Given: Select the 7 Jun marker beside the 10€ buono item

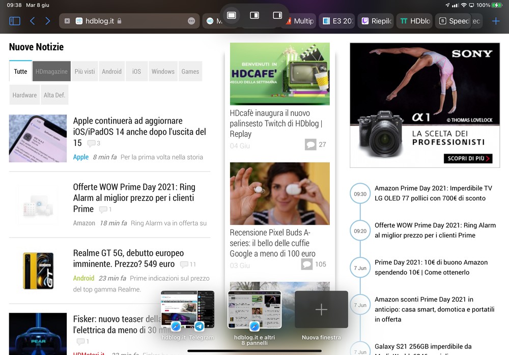Looking at the screenshot, I should tap(360, 268).
